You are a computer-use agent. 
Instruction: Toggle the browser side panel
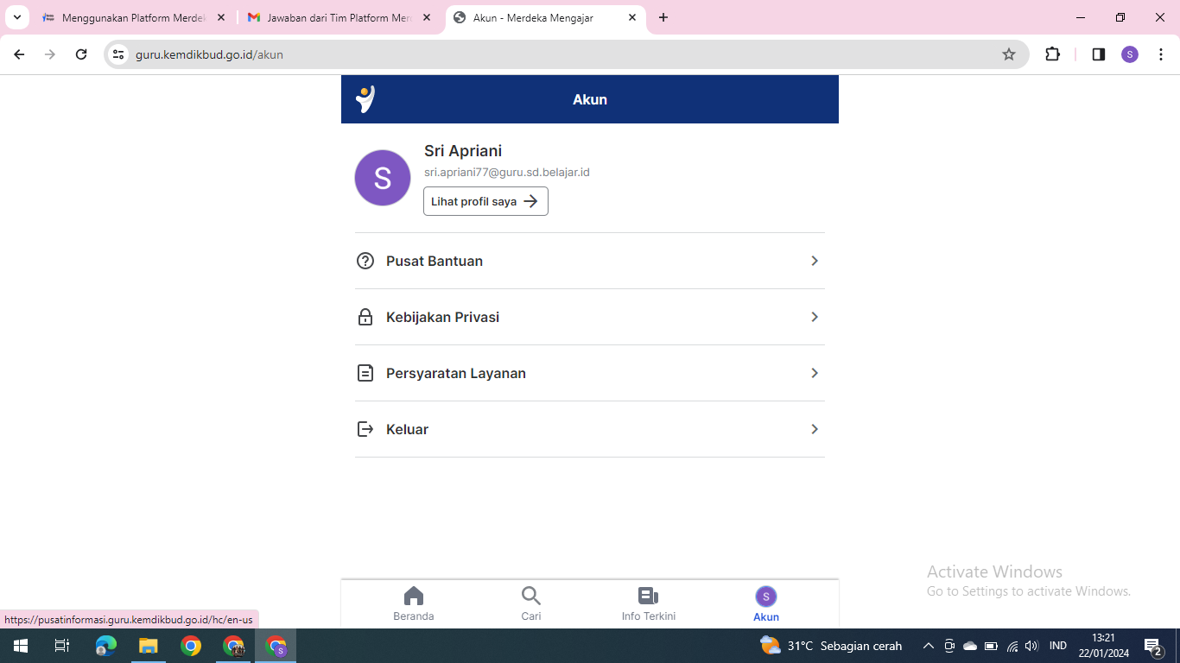(1098, 54)
